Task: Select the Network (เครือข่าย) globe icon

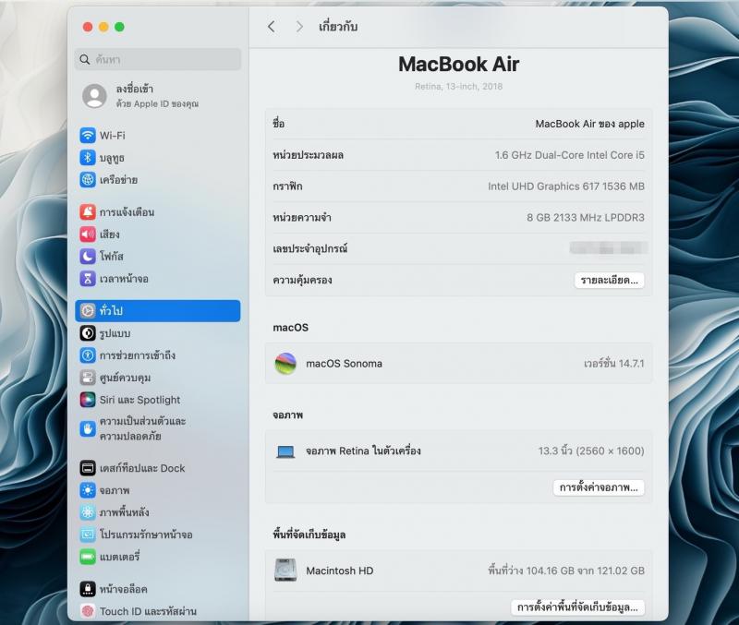Action: pos(88,179)
